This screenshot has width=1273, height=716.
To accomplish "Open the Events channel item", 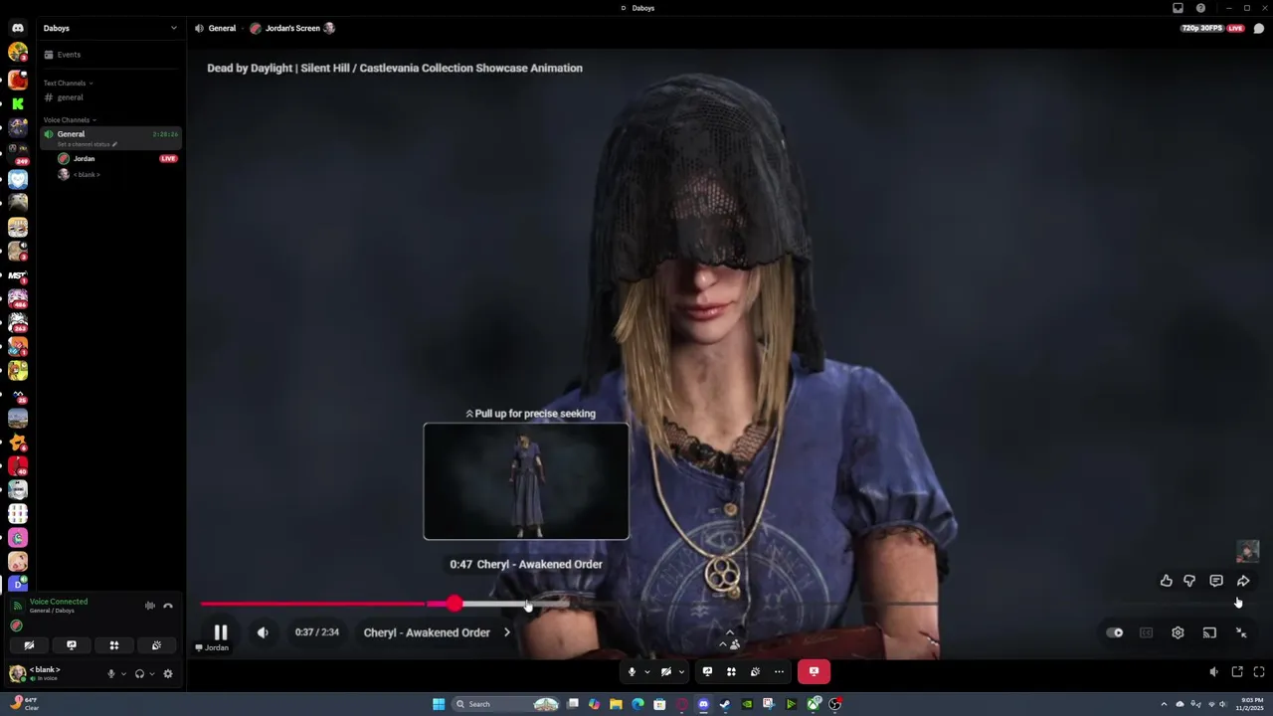I will 111,55.
